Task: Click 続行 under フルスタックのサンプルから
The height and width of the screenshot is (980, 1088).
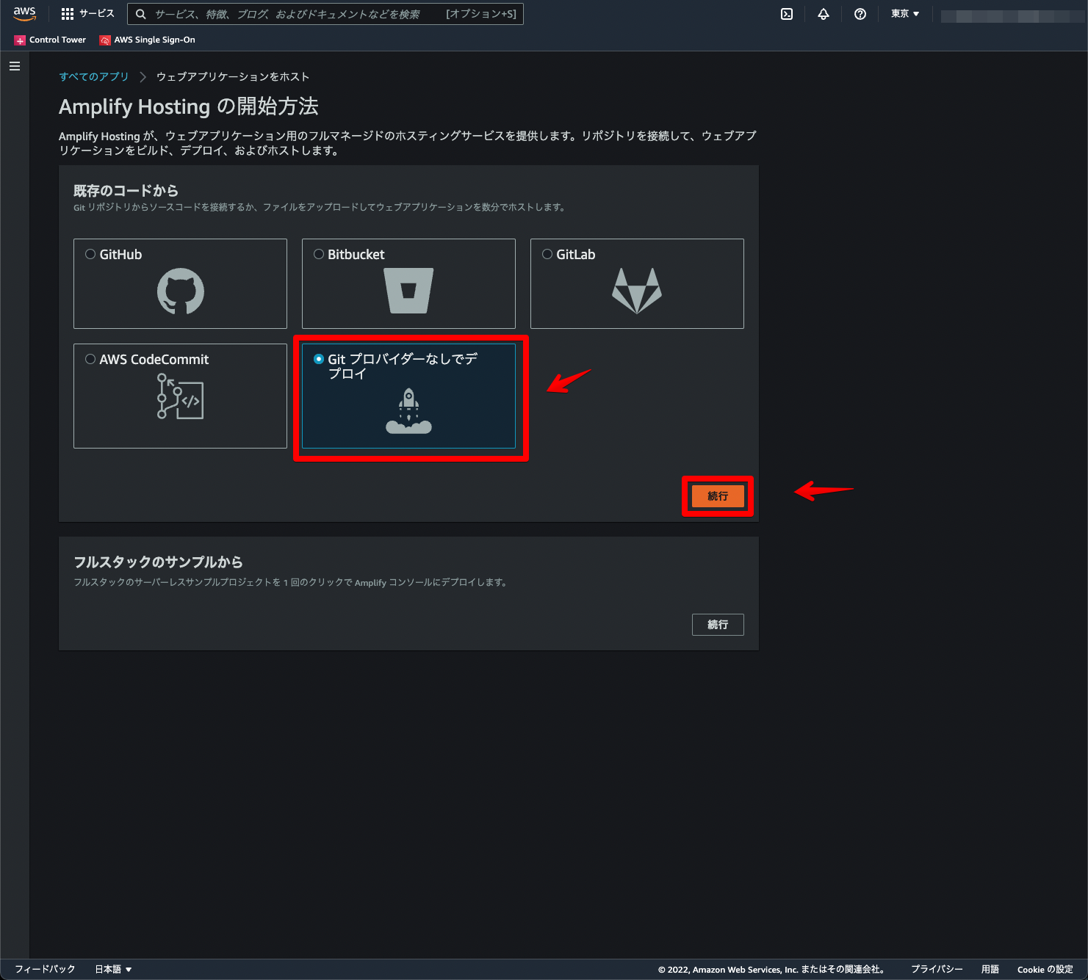Action: [718, 624]
